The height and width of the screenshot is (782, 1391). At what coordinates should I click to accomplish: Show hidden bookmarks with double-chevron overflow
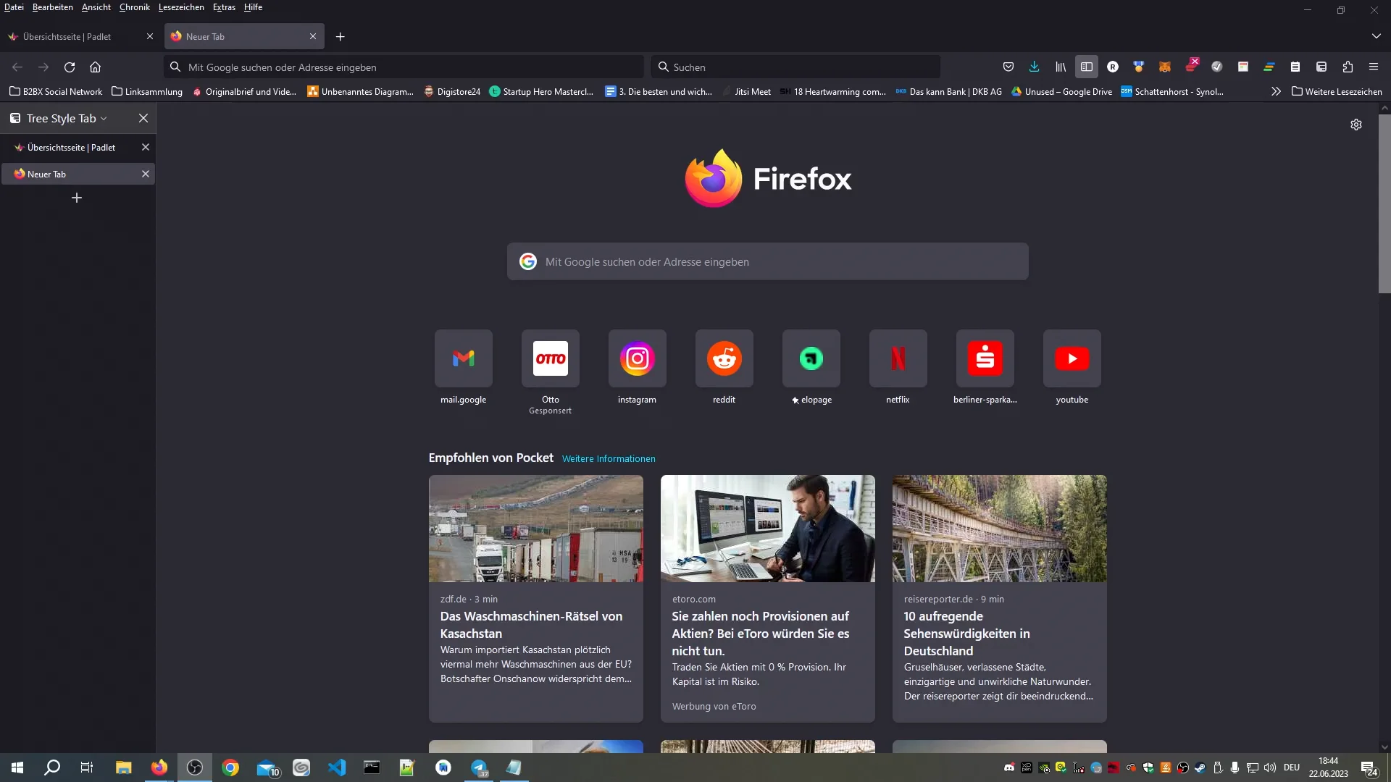pos(1275,91)
